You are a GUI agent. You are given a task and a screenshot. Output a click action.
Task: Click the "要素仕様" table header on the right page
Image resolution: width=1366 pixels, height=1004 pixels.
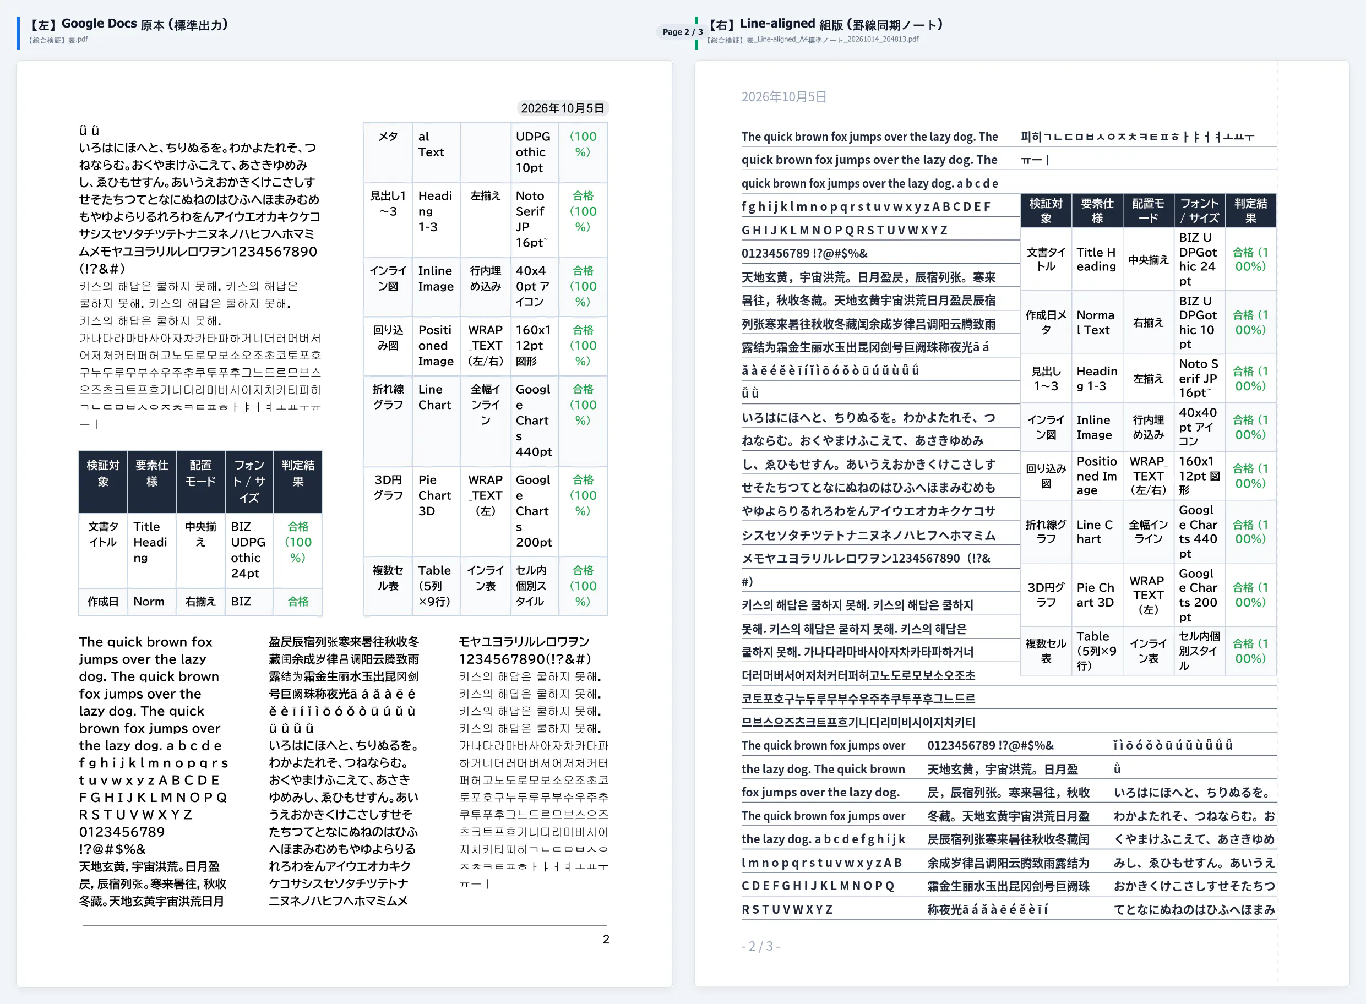pyautogui.click(x=1097, y=211)
